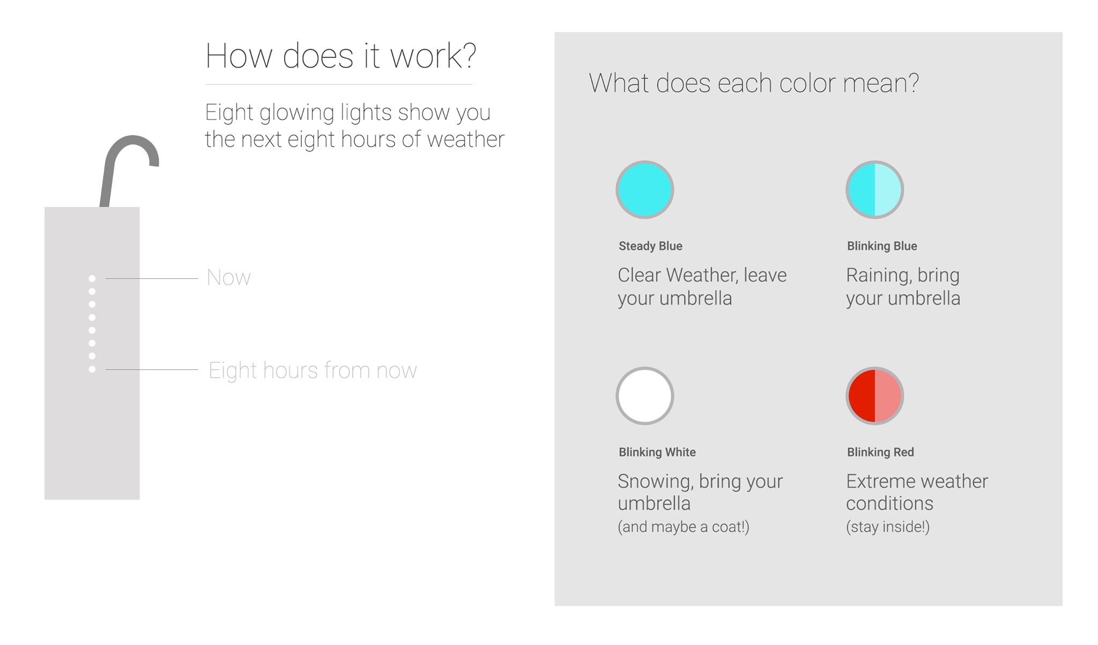
Task: Click the Blinking White circle icon
Action: pos(644,396)
